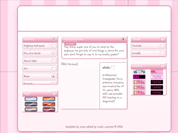178x133 pixels.
Task: Click the grey and white flag badge
Action: coord(31,109)
